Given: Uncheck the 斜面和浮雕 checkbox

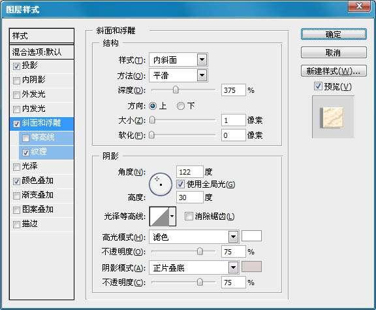Looking at the screenshot, I should click(x=16, y=124).
